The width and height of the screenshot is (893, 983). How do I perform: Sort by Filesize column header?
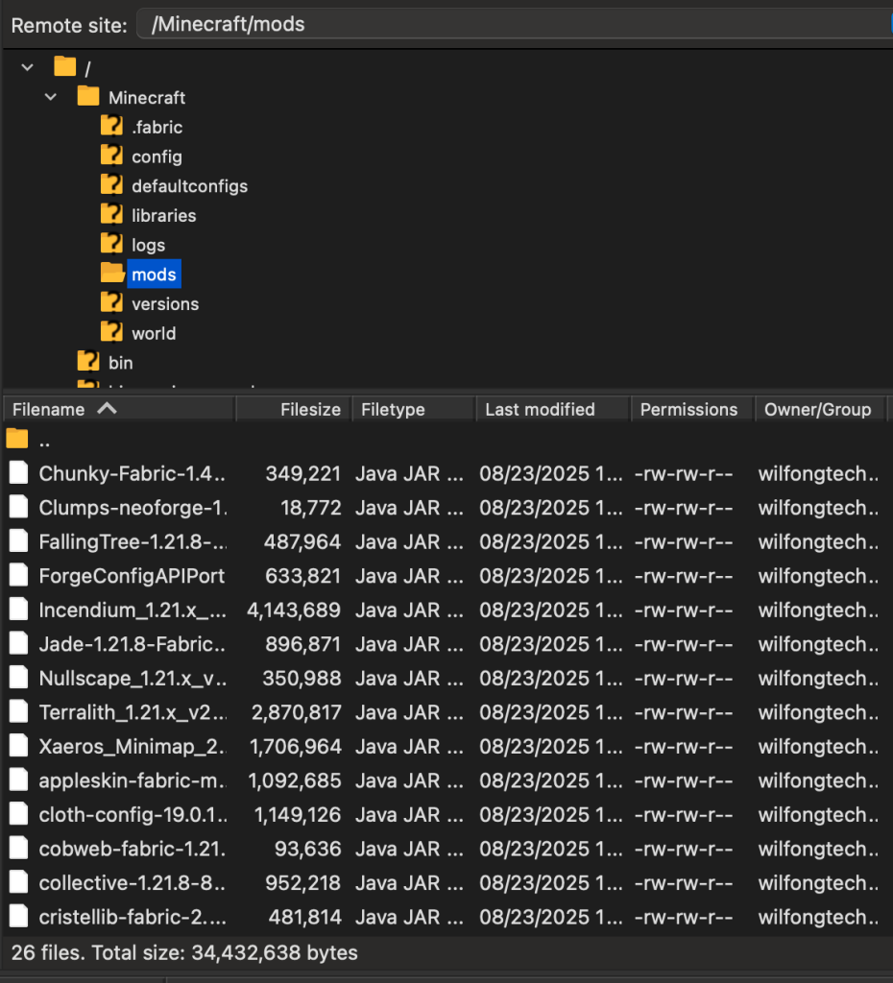pyautogui.click(x=294, y=409)
